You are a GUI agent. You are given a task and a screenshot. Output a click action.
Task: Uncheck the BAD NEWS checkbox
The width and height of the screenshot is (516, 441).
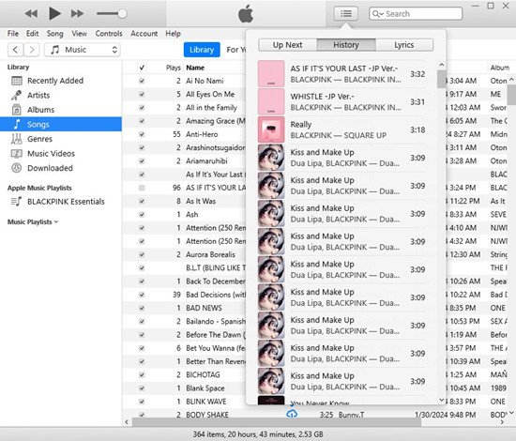click(142, 308)
